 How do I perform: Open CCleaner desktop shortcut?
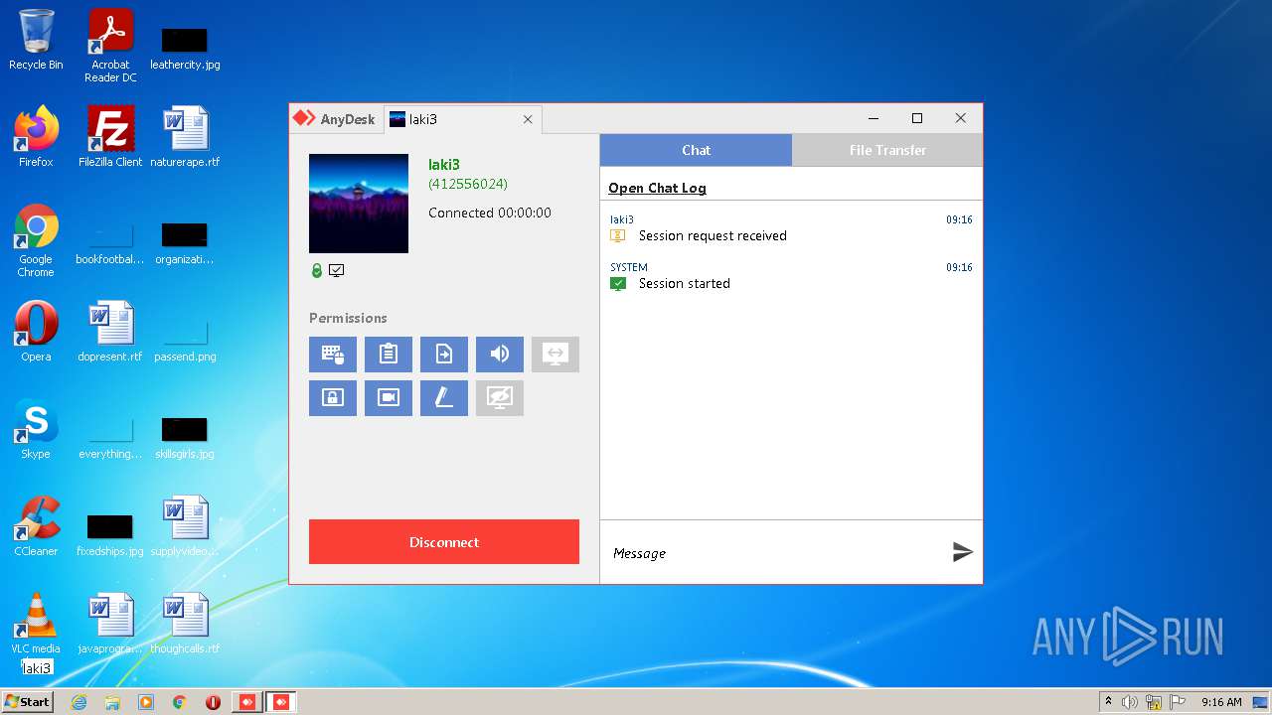point(36,526)
